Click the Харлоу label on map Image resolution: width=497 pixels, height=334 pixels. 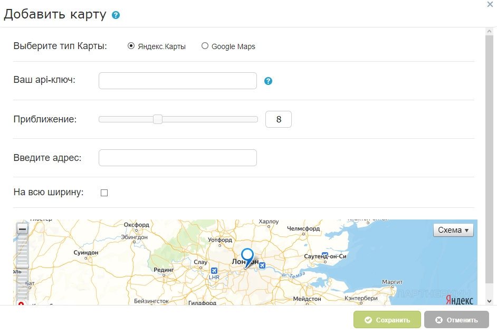click(269, 222)
